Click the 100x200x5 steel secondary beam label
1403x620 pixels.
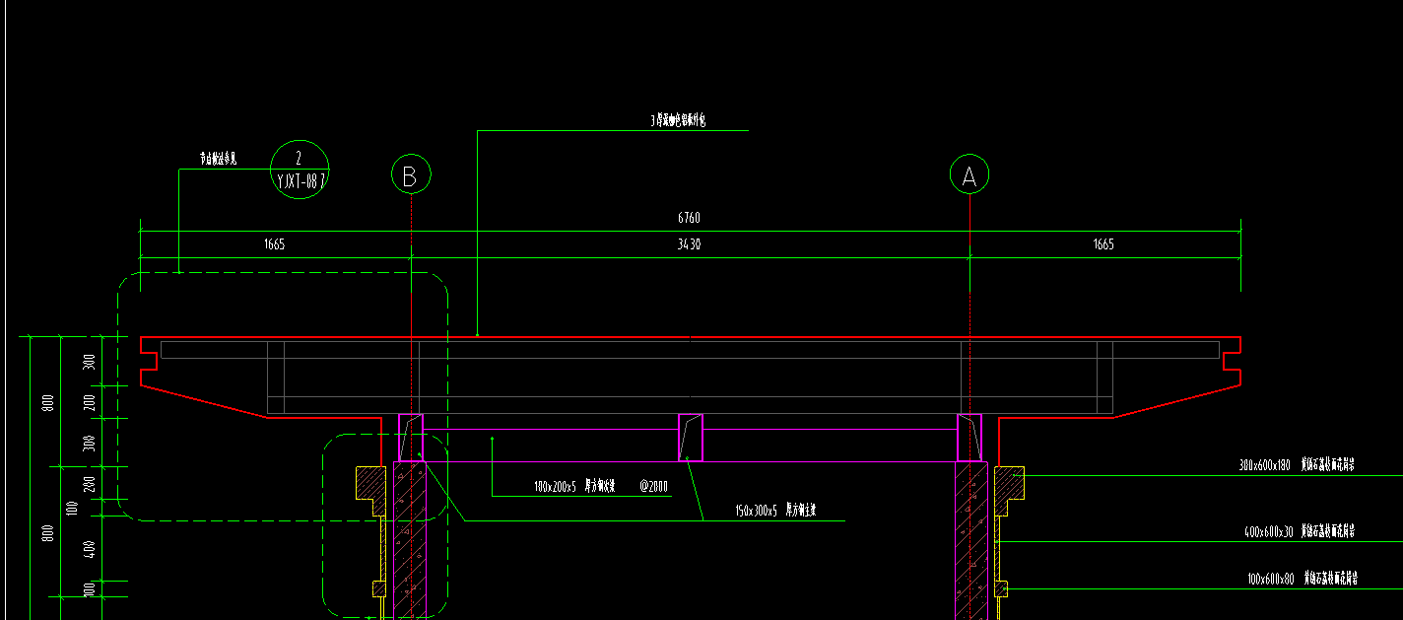click(574, 486)
